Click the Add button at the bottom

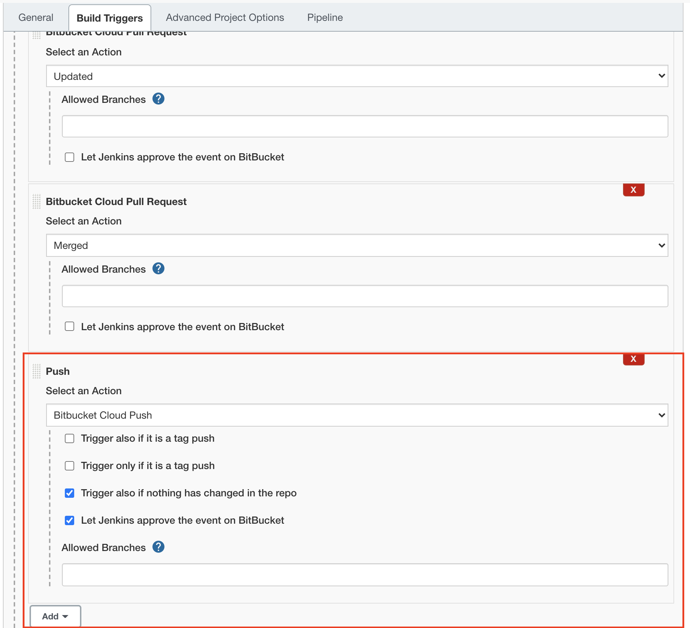55,616
